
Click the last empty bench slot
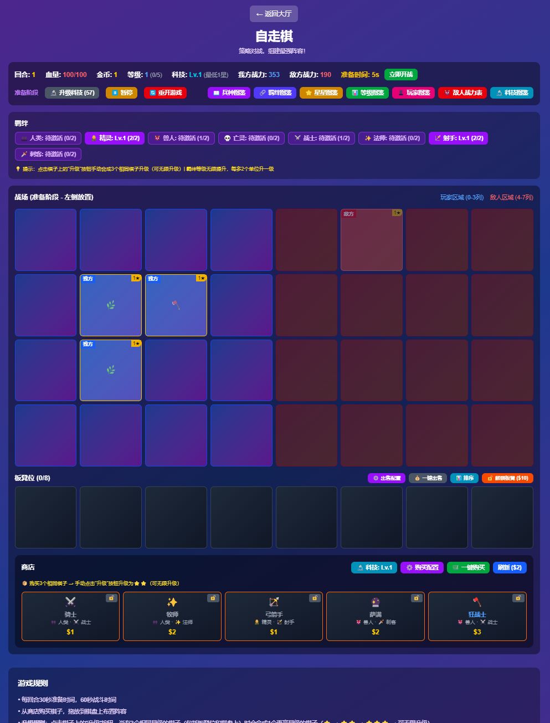[502, 517]
